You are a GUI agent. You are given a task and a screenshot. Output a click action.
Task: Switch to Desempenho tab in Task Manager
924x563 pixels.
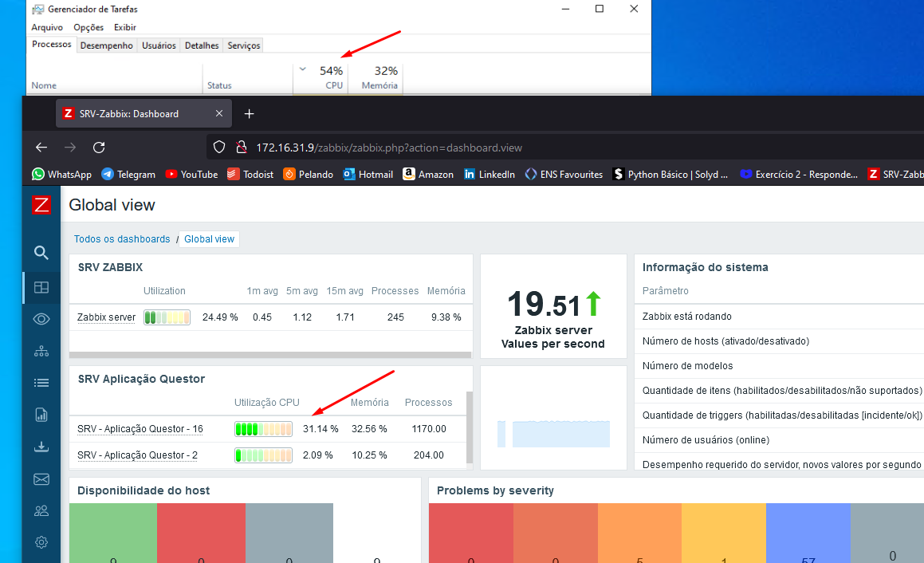pyautogui.click(x=107, y=45)
